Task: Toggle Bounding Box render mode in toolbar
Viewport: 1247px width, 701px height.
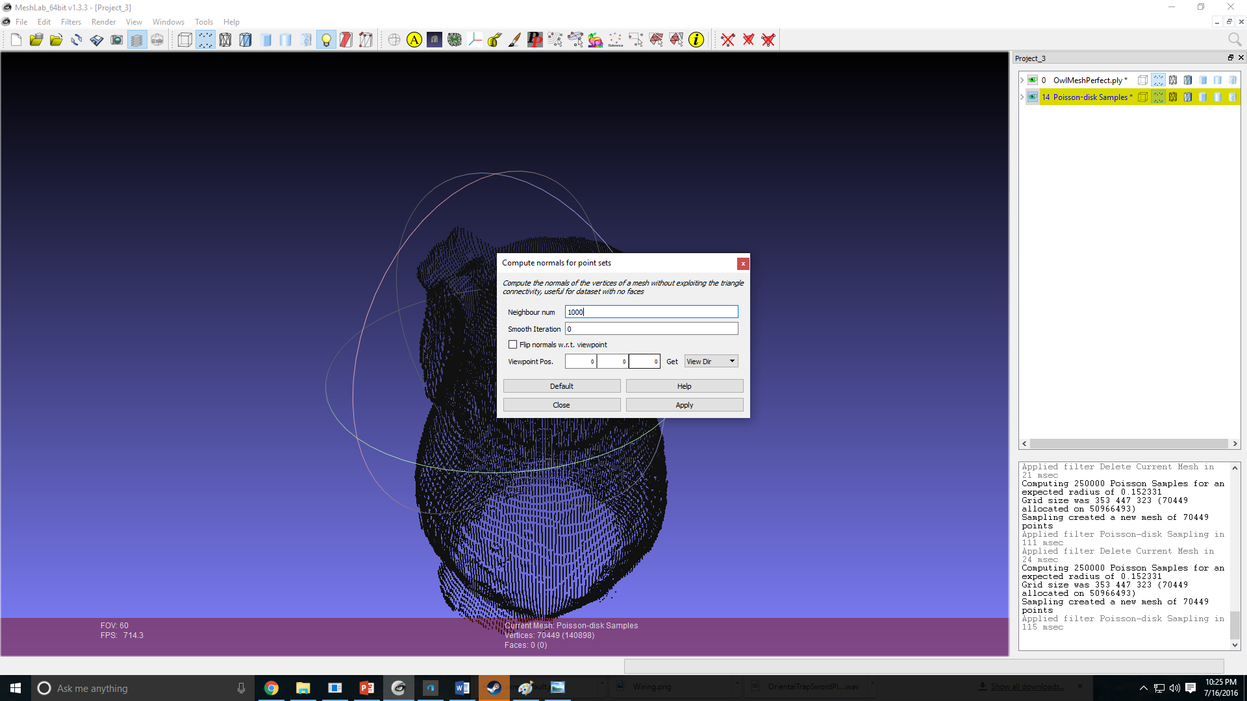Action: click(x=185, y=40)
